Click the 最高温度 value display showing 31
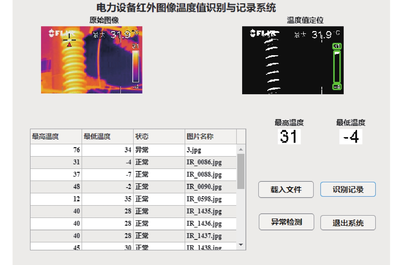This screenshot has height=265, width=404. pos(289,136)
